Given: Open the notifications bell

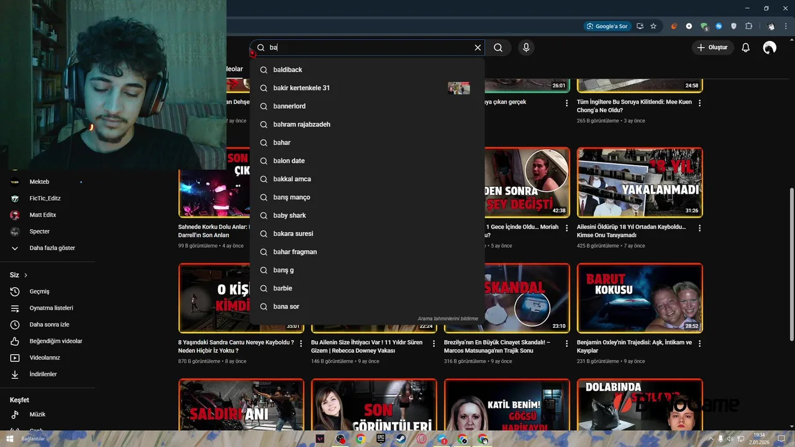Looking at the screenshot, I should click(746, 47).
